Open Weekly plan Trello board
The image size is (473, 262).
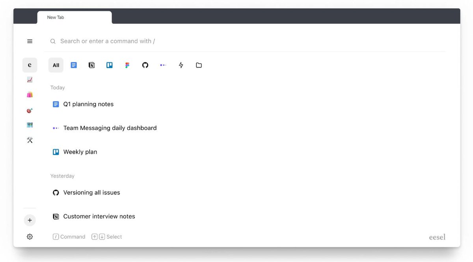coord(80,152)
